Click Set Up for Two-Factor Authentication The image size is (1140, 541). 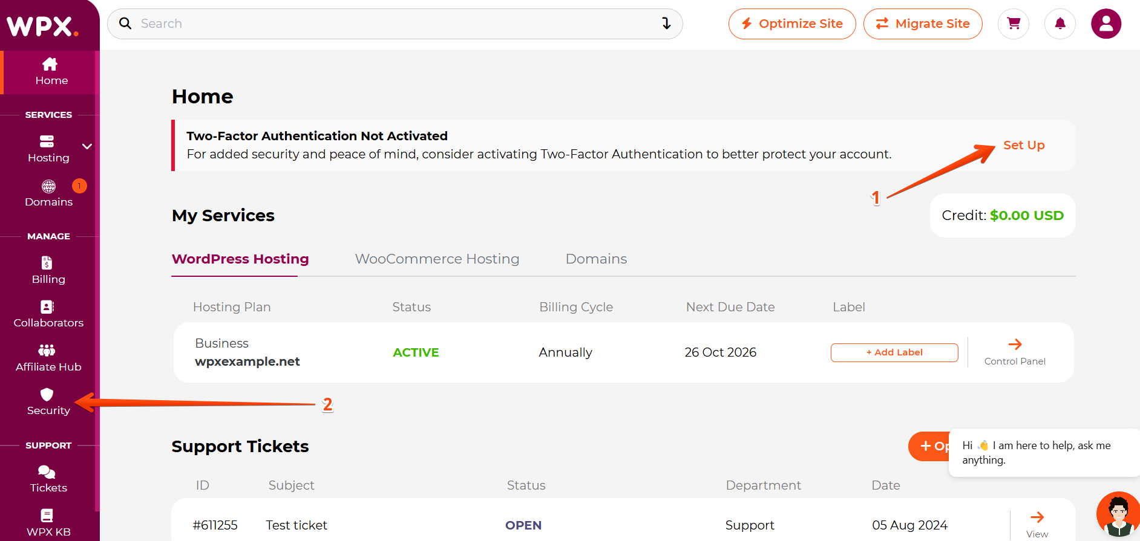click(1024, 145)
